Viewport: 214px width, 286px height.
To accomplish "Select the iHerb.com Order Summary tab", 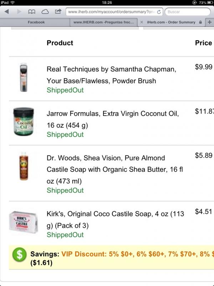I will click(171, 22).
